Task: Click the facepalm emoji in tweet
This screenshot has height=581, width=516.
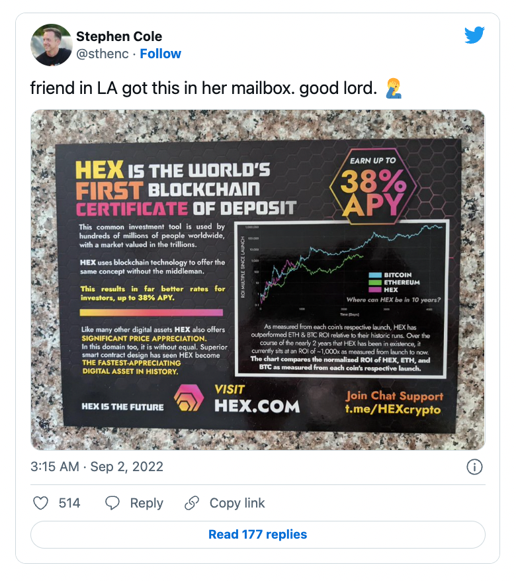Action: (394, 88)
